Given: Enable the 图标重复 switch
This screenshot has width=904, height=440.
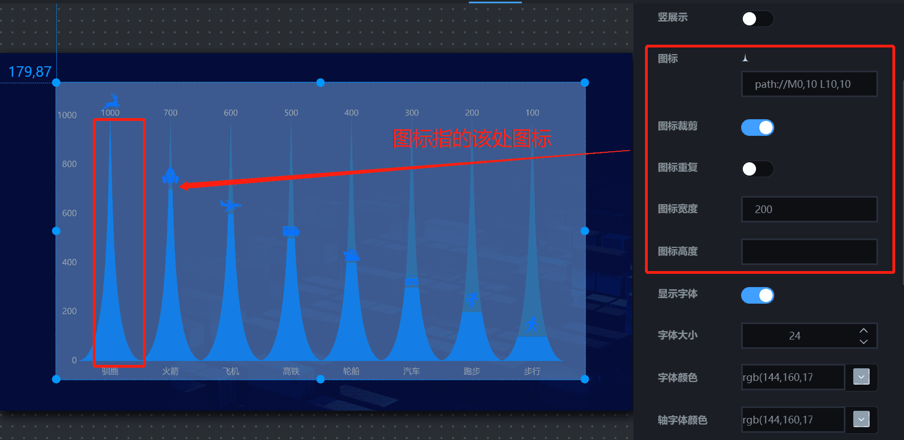Looking at the screenshot, I should 757,169.
